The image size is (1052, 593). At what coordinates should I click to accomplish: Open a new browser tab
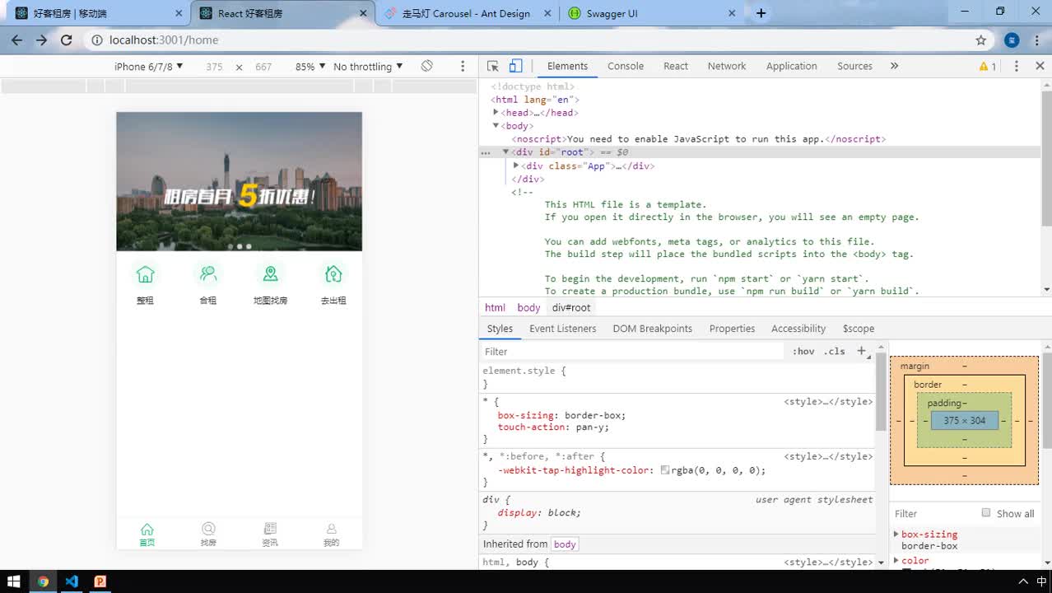point(761,13)
